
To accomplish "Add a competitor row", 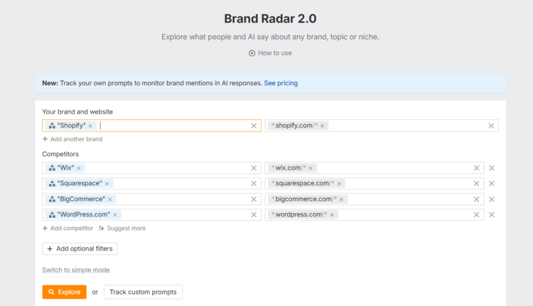I will [x=68, y=228].
